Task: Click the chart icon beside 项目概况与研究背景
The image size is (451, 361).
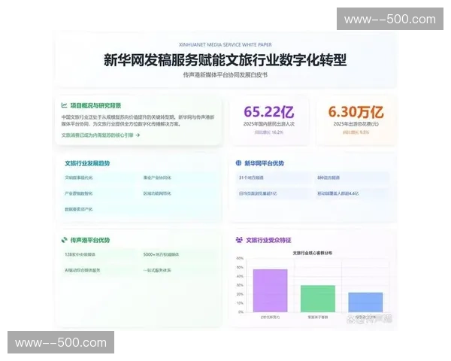Action: pyautogui.click(x=64, y=105)
